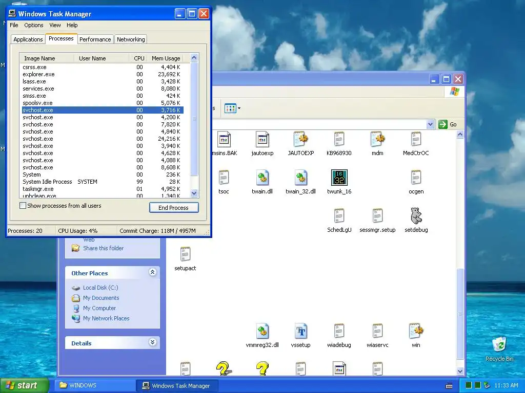The height and width of the screenshot is (393, 525).
Task: Open the Help menu in Task Manager
Action: [x=72, y=25]
